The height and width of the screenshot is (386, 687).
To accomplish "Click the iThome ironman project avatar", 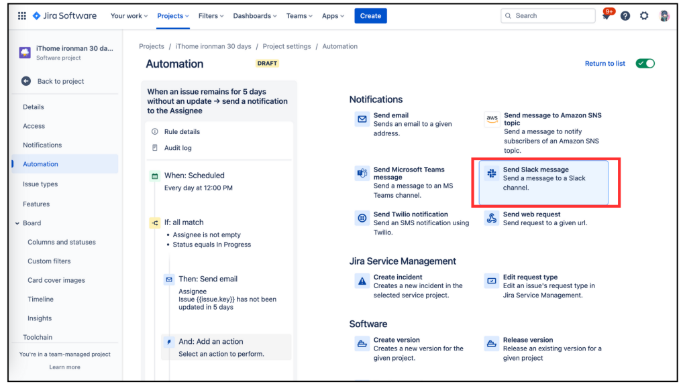I will [x=25, y=52].
